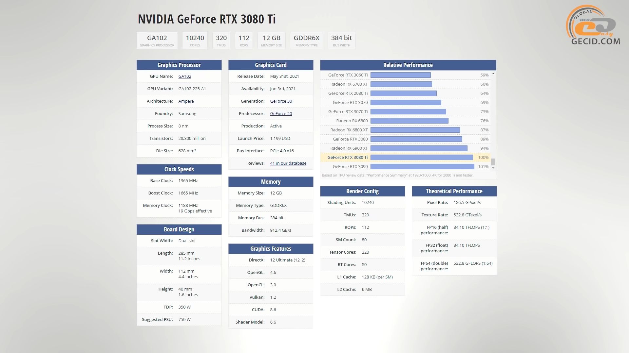Click the 912.4 GB/s bandwidth value
This screenshot has height=353, width=629.
pos(280,230)
